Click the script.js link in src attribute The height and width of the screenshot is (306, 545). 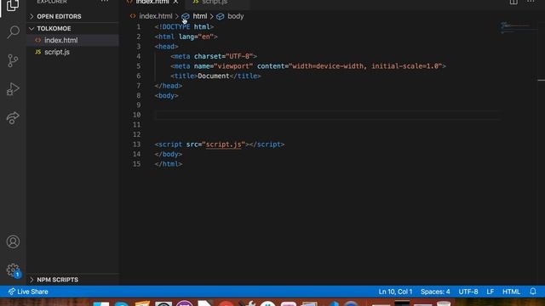pos(223,144)
